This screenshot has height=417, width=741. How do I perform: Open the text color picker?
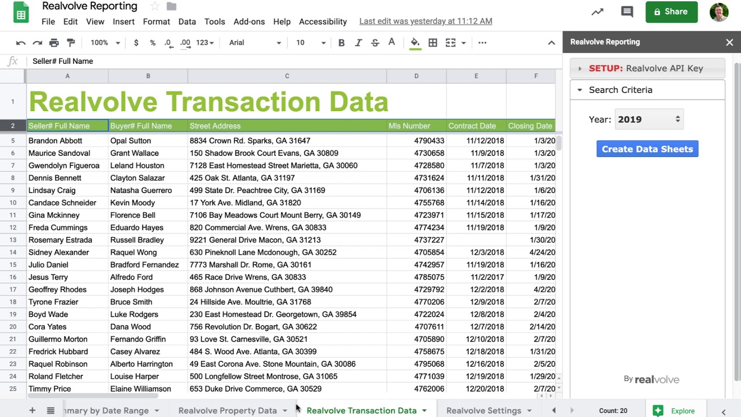[392, 43]
